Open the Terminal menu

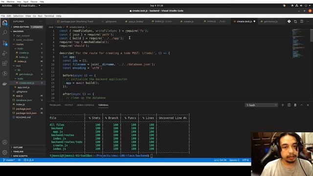point(49,16)
